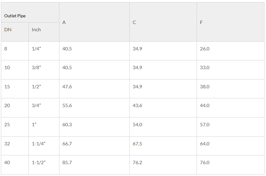The height and width of the screenshot is (176, 266).
Task: Select the 3/8” inch cell
Action: click(44, 70)
